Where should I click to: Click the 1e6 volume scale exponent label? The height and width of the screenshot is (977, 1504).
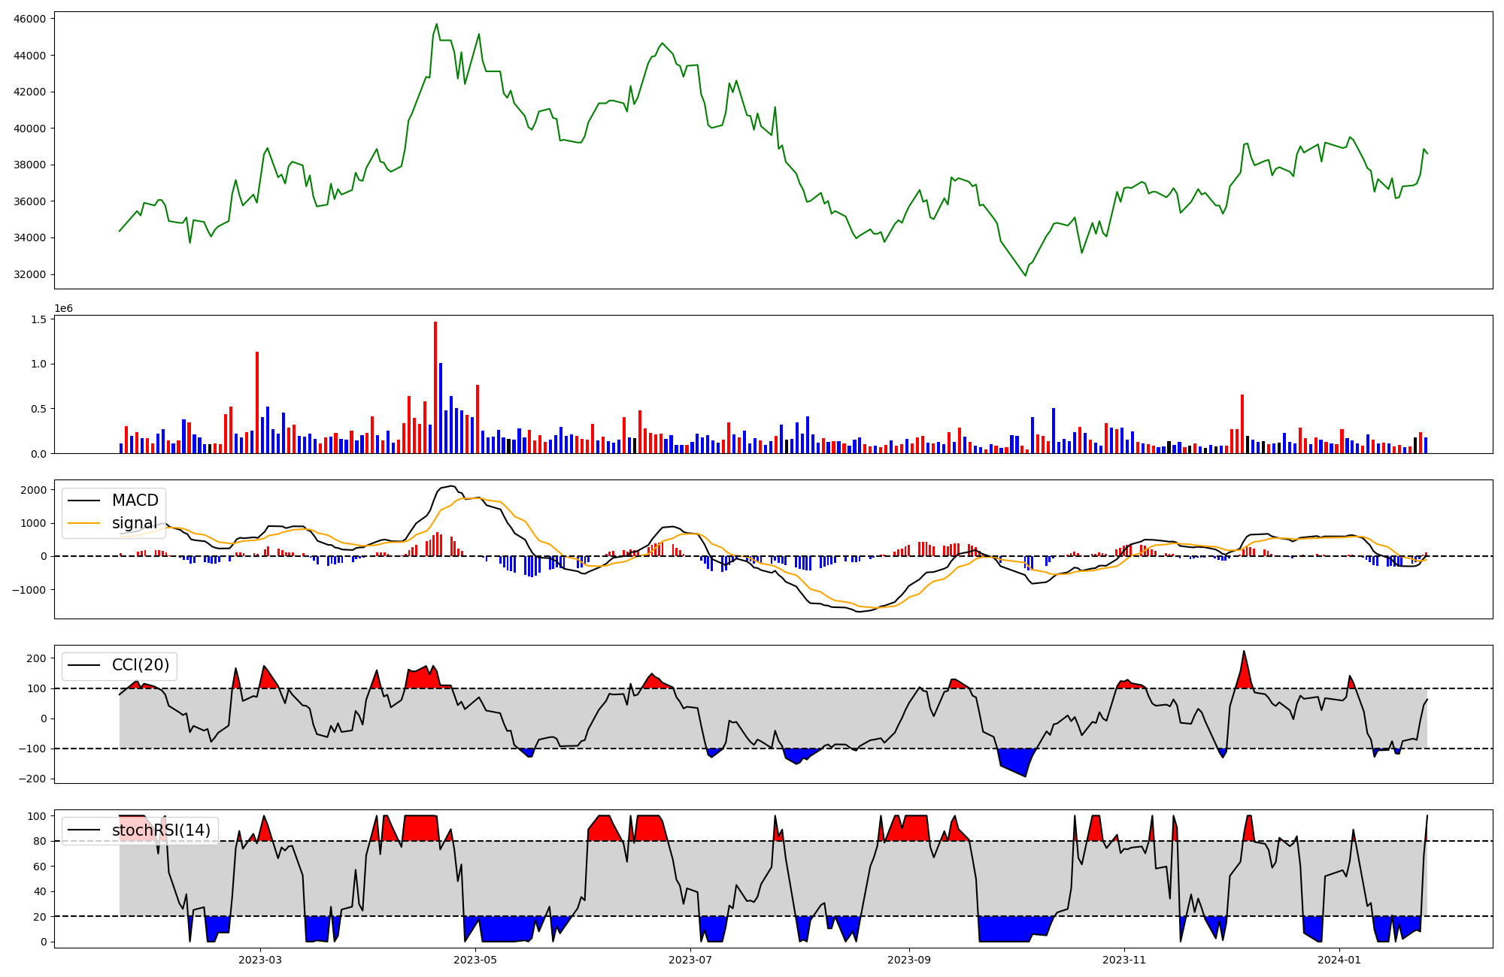click(63, 309)
